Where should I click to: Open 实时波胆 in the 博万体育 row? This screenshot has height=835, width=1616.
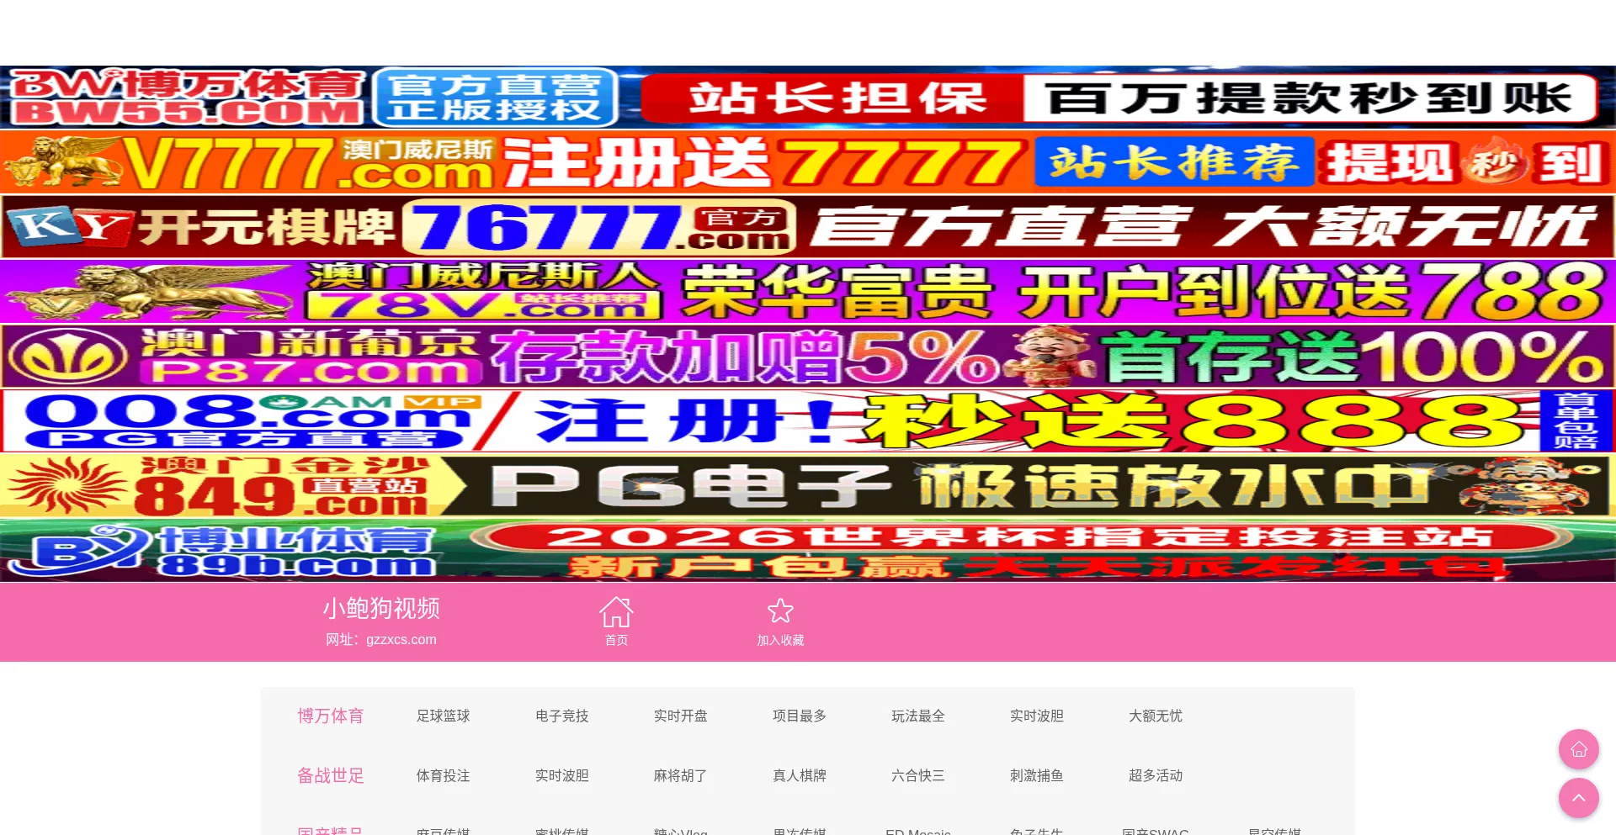(1037, 716)
